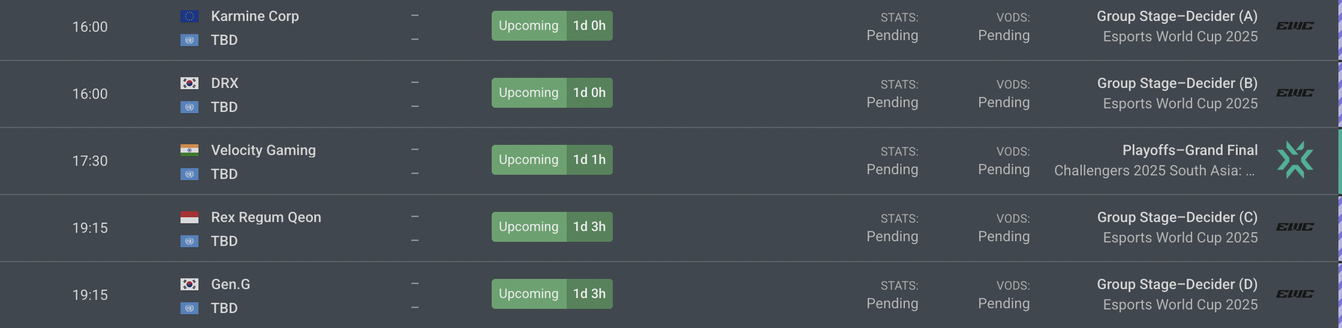Click the India flag beside Velocity Gaming
Viewport: 1342px width, 328px height.
[189, 150]
